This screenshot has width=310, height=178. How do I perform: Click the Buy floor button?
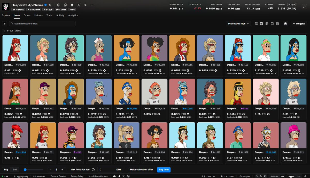tap(164, 170)
